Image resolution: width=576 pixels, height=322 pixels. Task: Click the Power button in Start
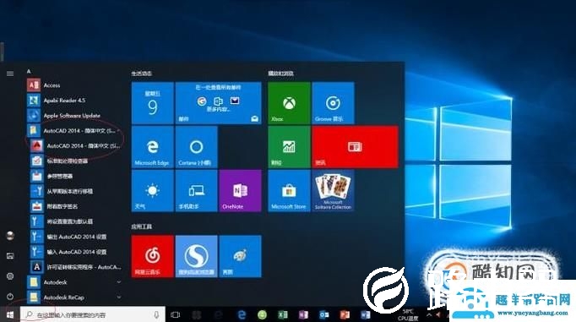pyautogui.click(x=10, y=297)
